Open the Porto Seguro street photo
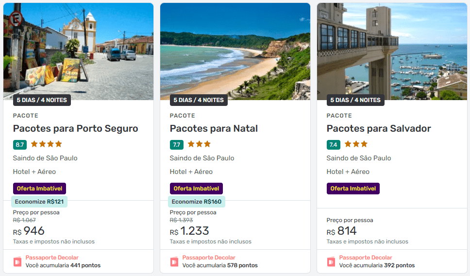 pos(78,51)
